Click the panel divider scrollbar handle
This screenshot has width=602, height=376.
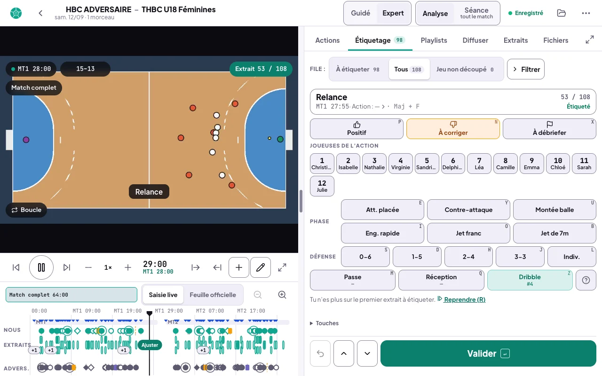click(301, 201)
